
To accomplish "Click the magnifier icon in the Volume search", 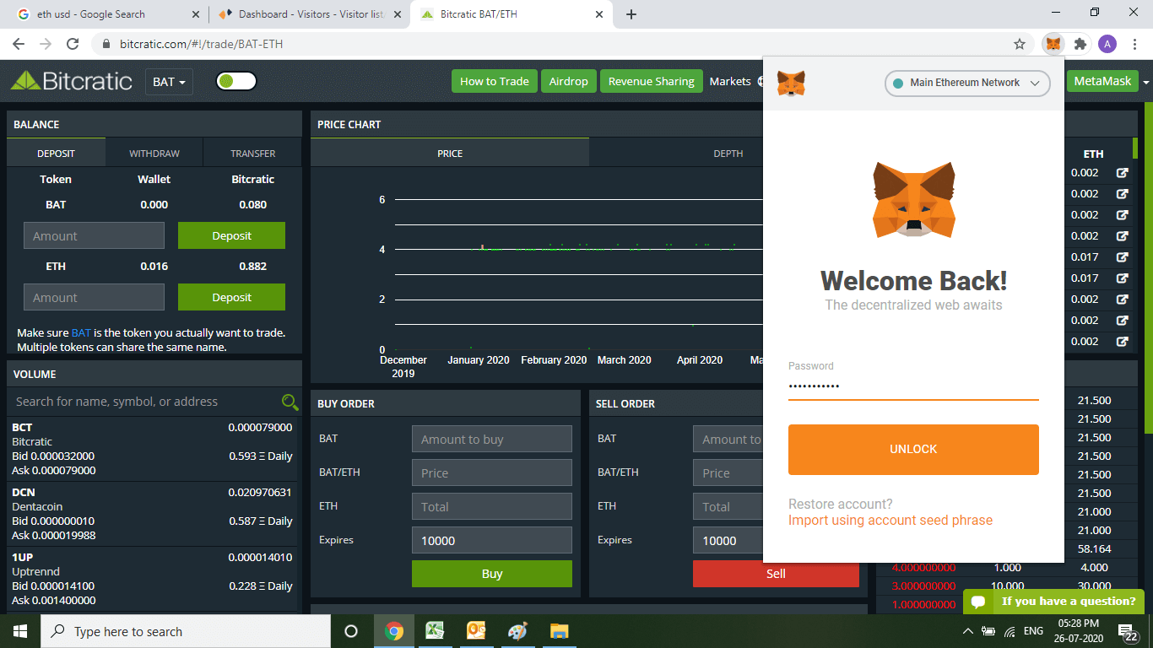I will 290,402.
